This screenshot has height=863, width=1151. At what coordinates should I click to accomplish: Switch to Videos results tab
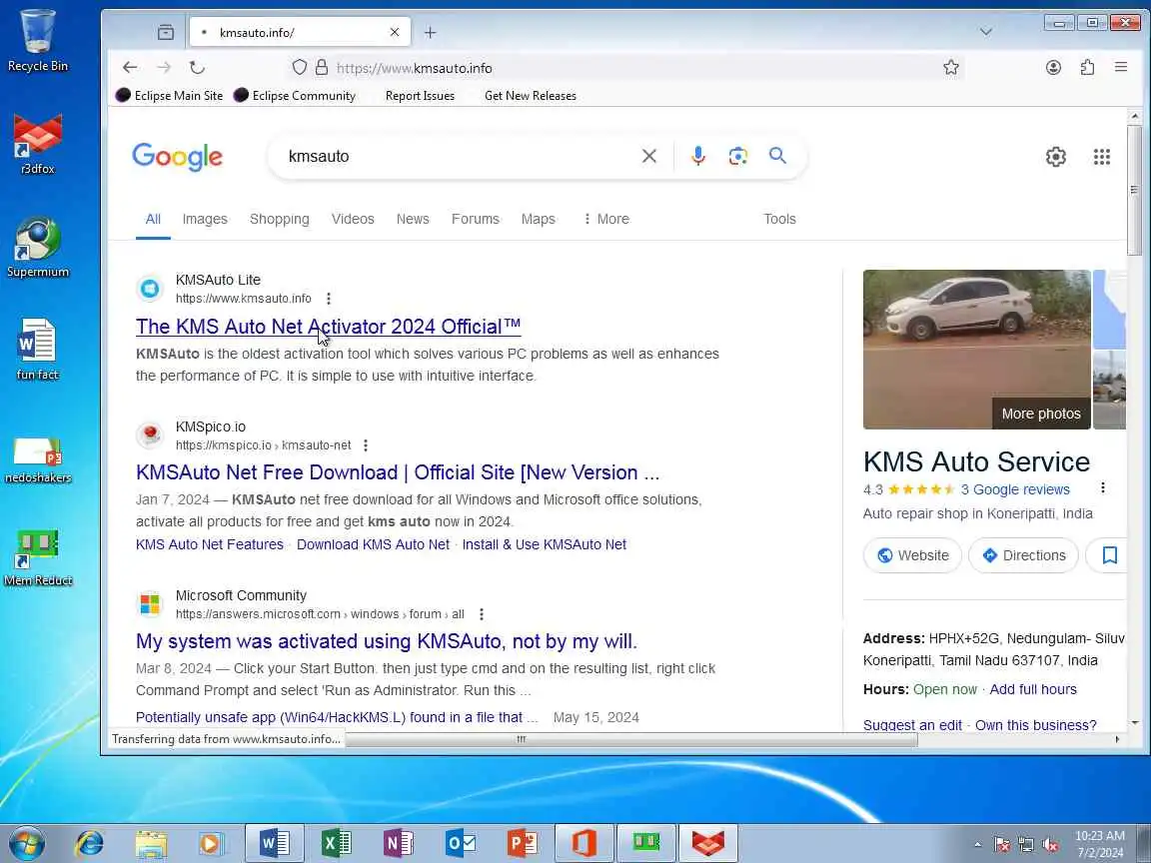click(353, 219)
